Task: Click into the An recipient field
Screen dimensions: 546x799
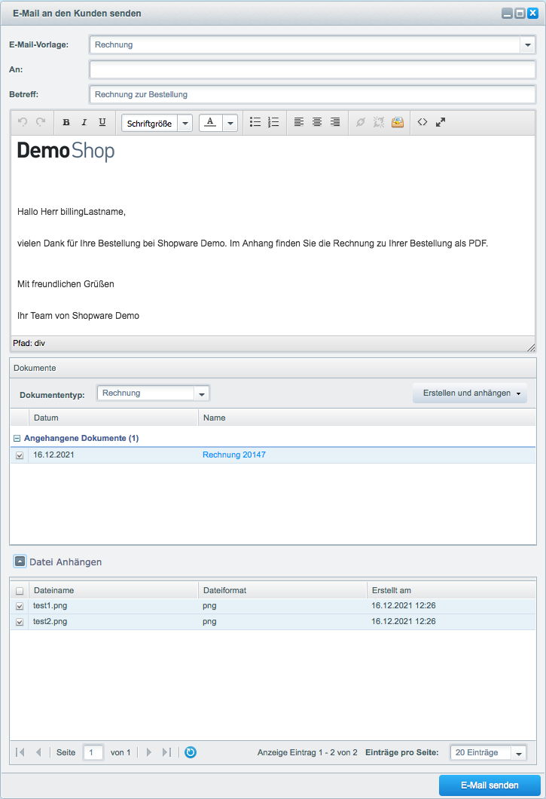Action: point(312,70)
